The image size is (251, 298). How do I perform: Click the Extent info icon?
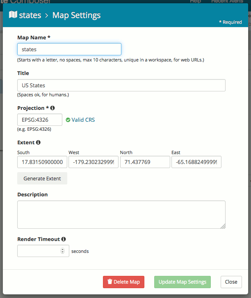click(x=38, y=143)
